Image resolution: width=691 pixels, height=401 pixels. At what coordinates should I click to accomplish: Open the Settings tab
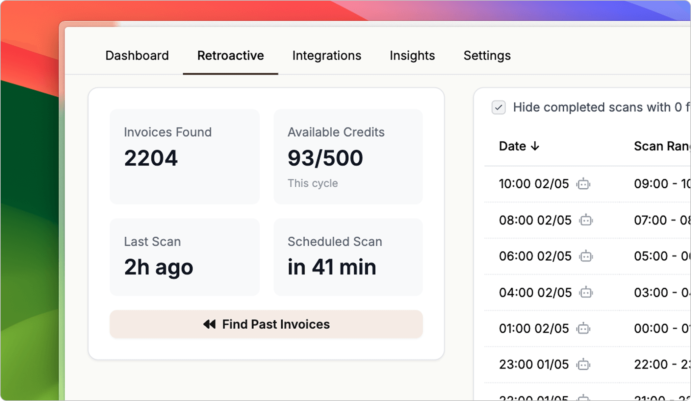[x=487, y=56]
